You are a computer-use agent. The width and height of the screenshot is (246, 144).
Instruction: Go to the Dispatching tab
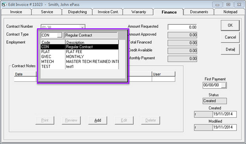[77, 12]
